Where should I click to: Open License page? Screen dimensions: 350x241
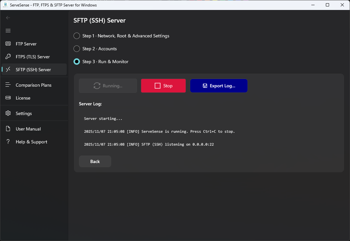tap(34, 98)
